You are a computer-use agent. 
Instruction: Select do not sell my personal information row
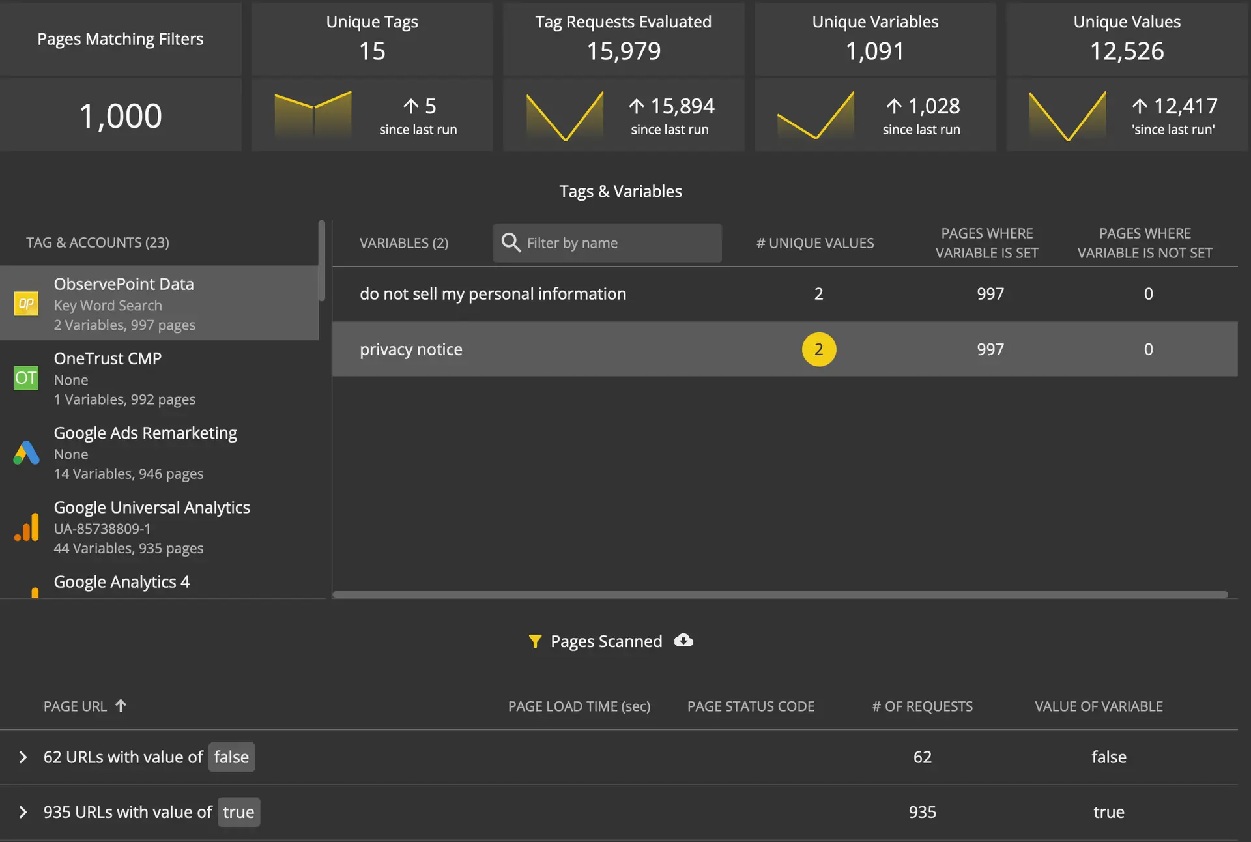[x=784, y=294]
